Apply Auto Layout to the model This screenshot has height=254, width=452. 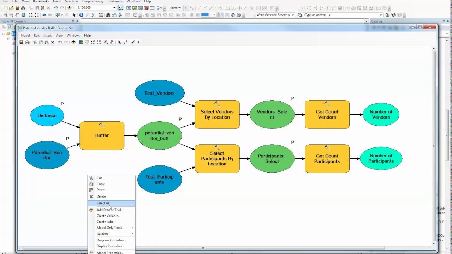pos(81,42)
